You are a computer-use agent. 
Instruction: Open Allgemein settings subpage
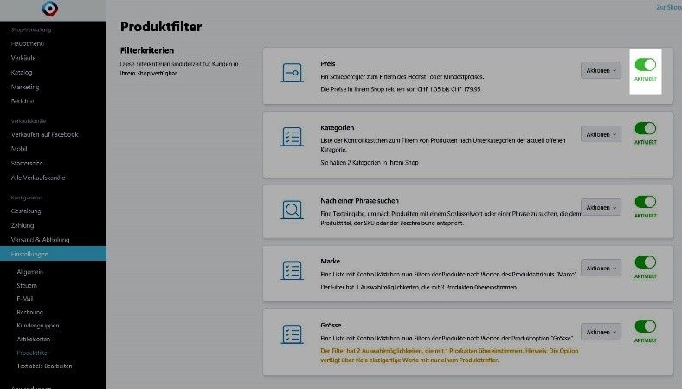(x=29, y=272)
